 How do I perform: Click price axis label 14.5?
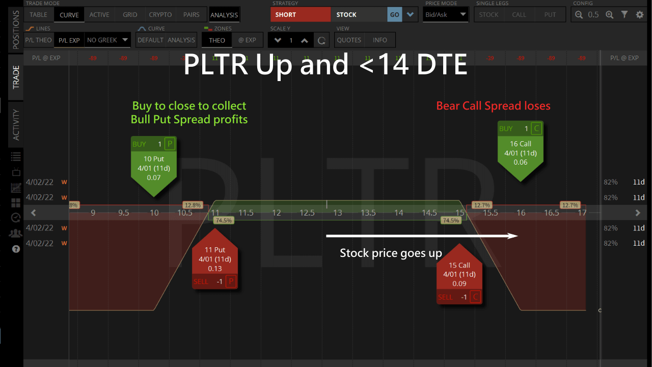click(429, 213)
